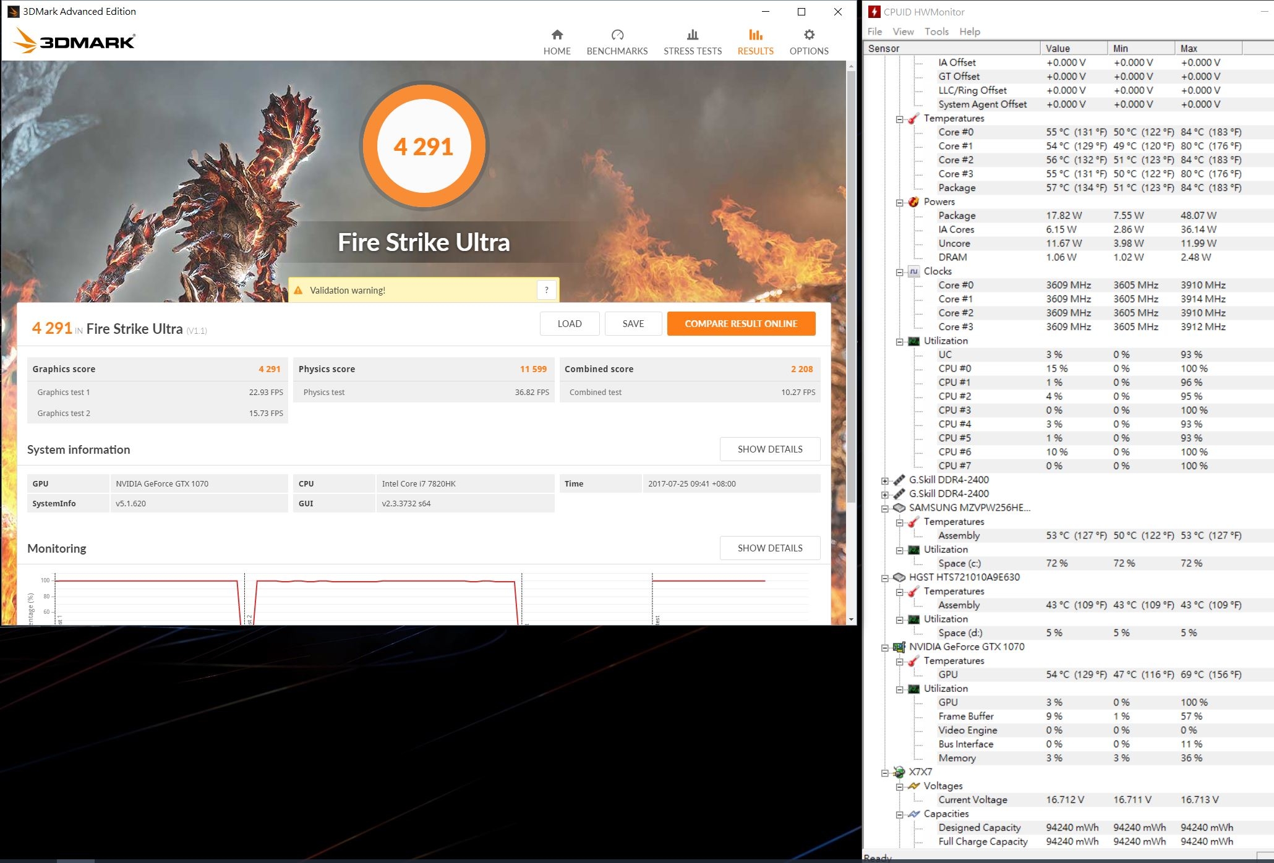Click the 3DMark scrollbar down arrow
Viewport: 1274px width, 863px height.
tap(851, 619)
